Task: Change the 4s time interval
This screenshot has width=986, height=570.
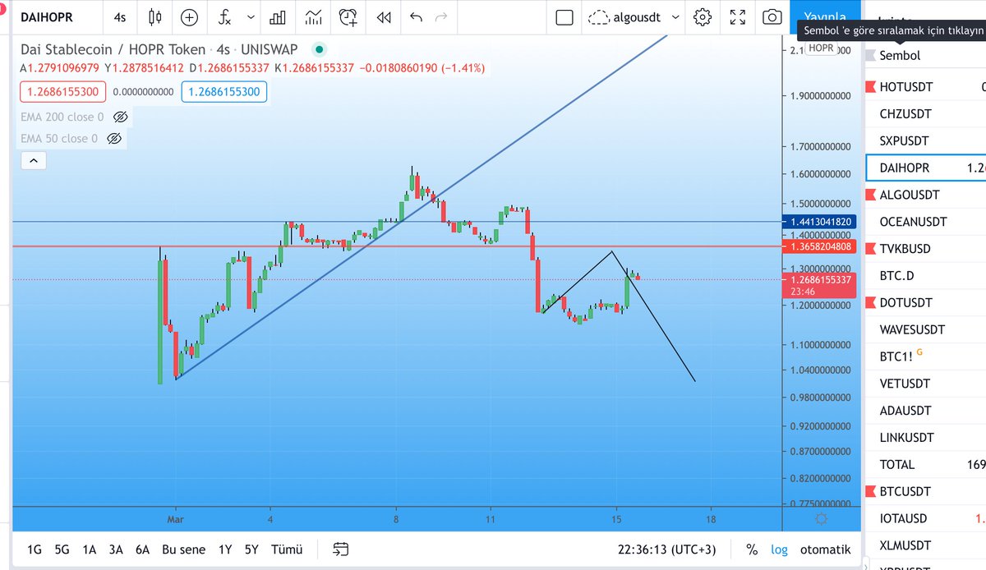Action: click(x=120, y=17)
